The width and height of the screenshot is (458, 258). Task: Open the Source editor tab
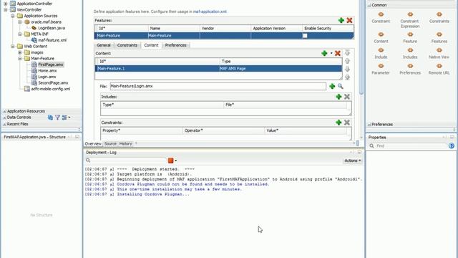coord(110,143)
